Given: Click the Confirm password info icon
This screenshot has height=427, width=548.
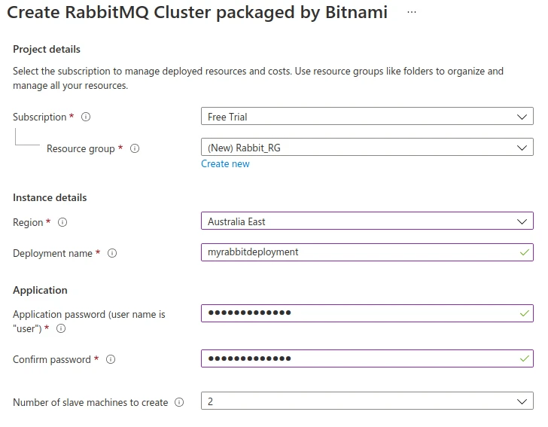Looking at the screenshot, I should [x=111, y=360].
